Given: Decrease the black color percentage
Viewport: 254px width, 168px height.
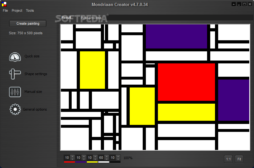Looking at the screenshot, I should click(x=118, y=159).
